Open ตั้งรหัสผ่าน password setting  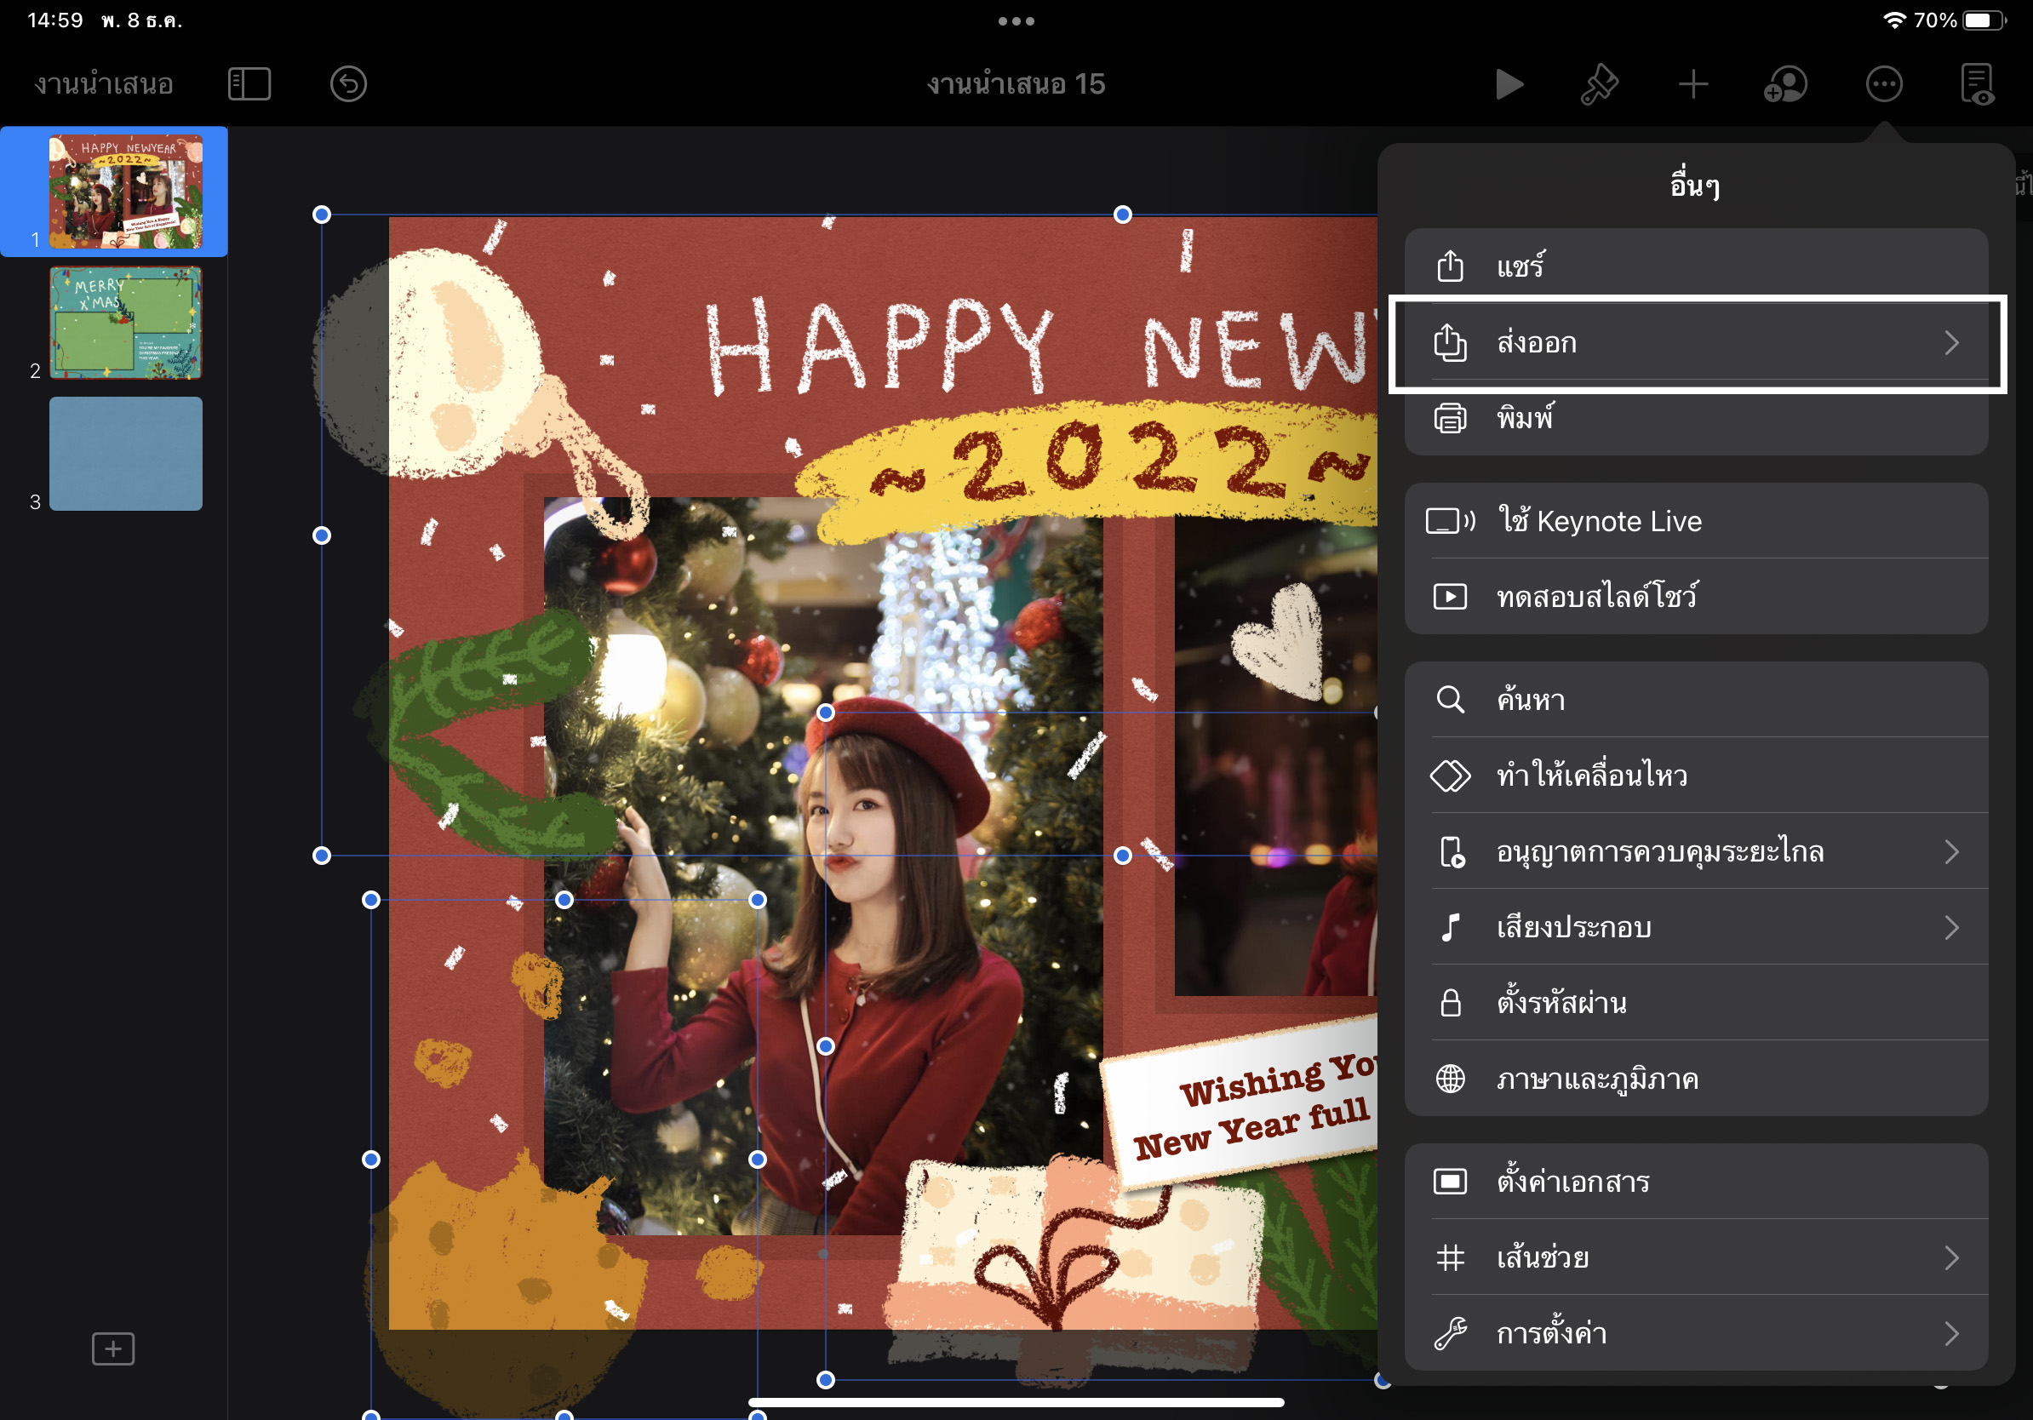point(1695,1003)
